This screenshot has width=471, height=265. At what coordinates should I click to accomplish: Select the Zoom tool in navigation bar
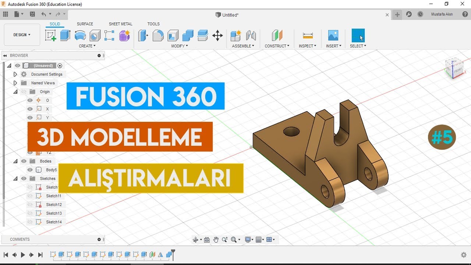(x=225, y=240)
